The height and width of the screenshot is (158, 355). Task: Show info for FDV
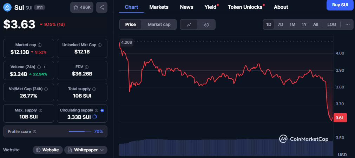tap(87, 67)
